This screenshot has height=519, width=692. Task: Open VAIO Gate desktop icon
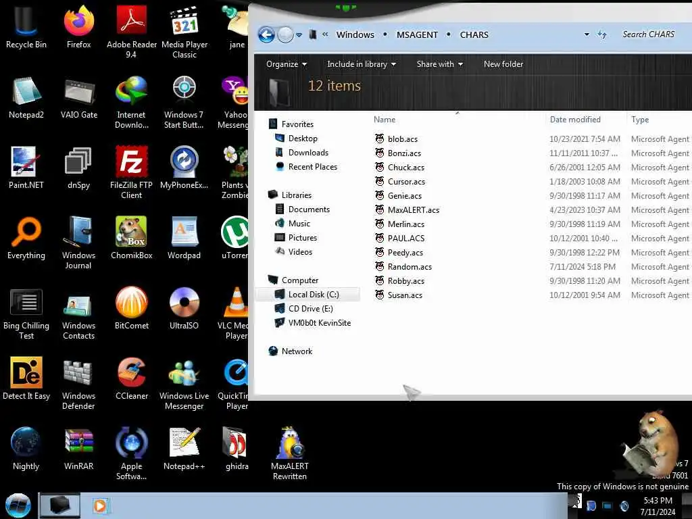[x=78, y=97]
